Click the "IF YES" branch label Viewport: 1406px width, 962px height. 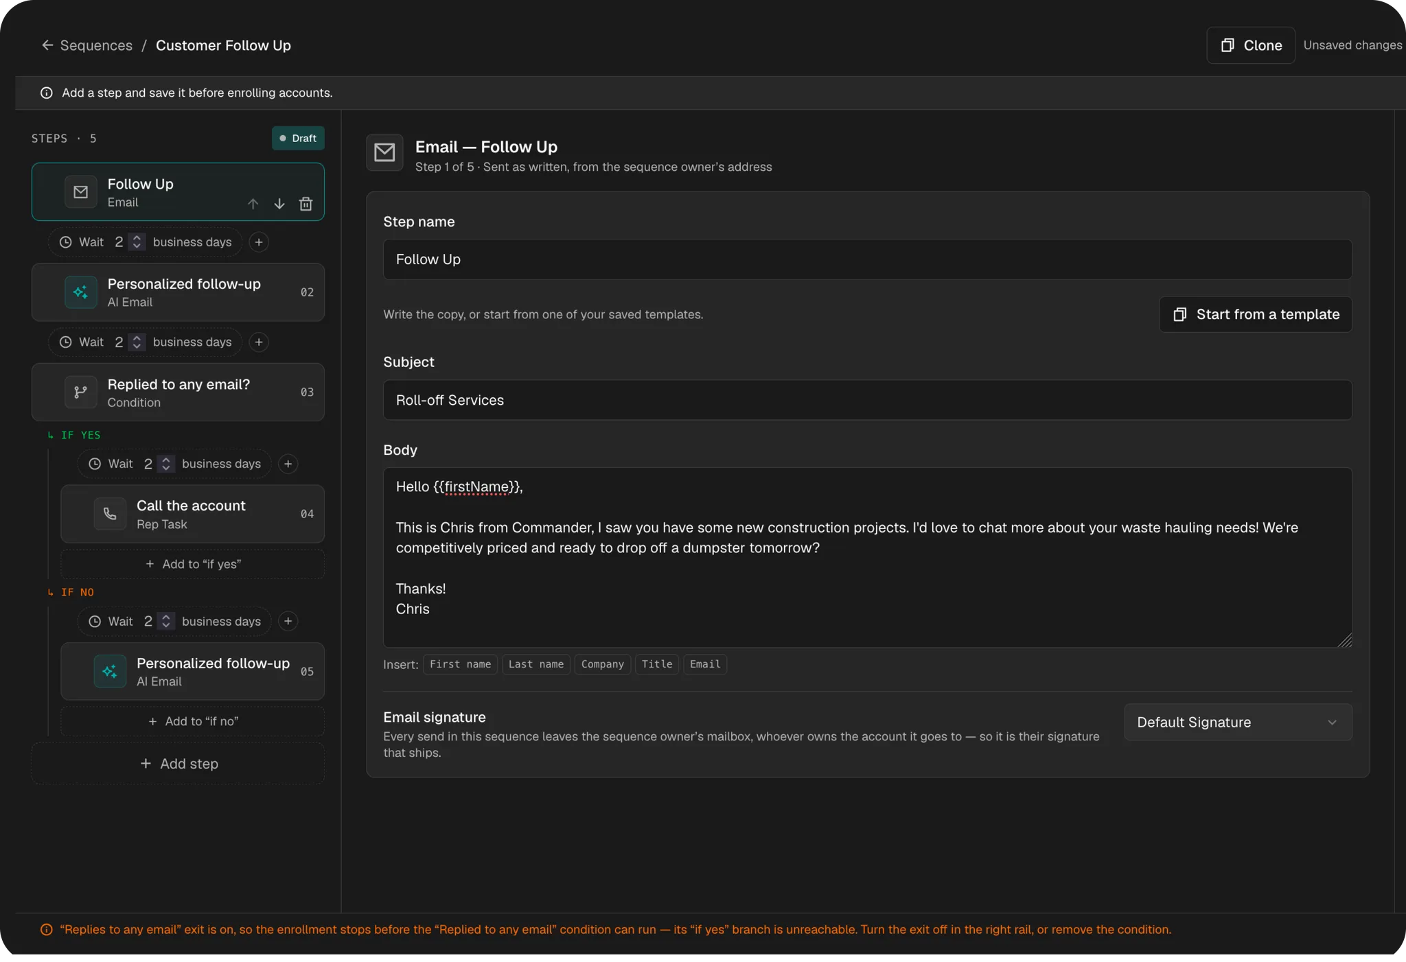81,435
